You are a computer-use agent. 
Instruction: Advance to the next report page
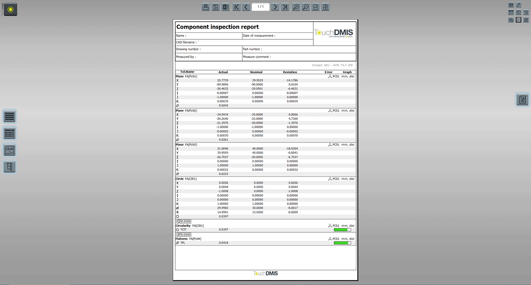[275, 7]
